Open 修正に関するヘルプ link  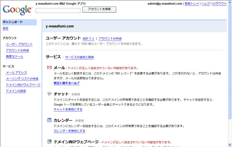(x=67, y=83)
